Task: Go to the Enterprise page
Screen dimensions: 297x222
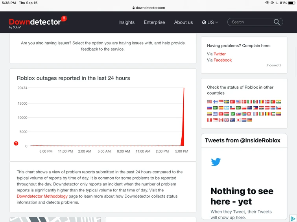Action: pyautogui.click(x=154, y=22)
